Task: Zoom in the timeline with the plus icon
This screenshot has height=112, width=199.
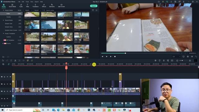Action: click(190, 61)
